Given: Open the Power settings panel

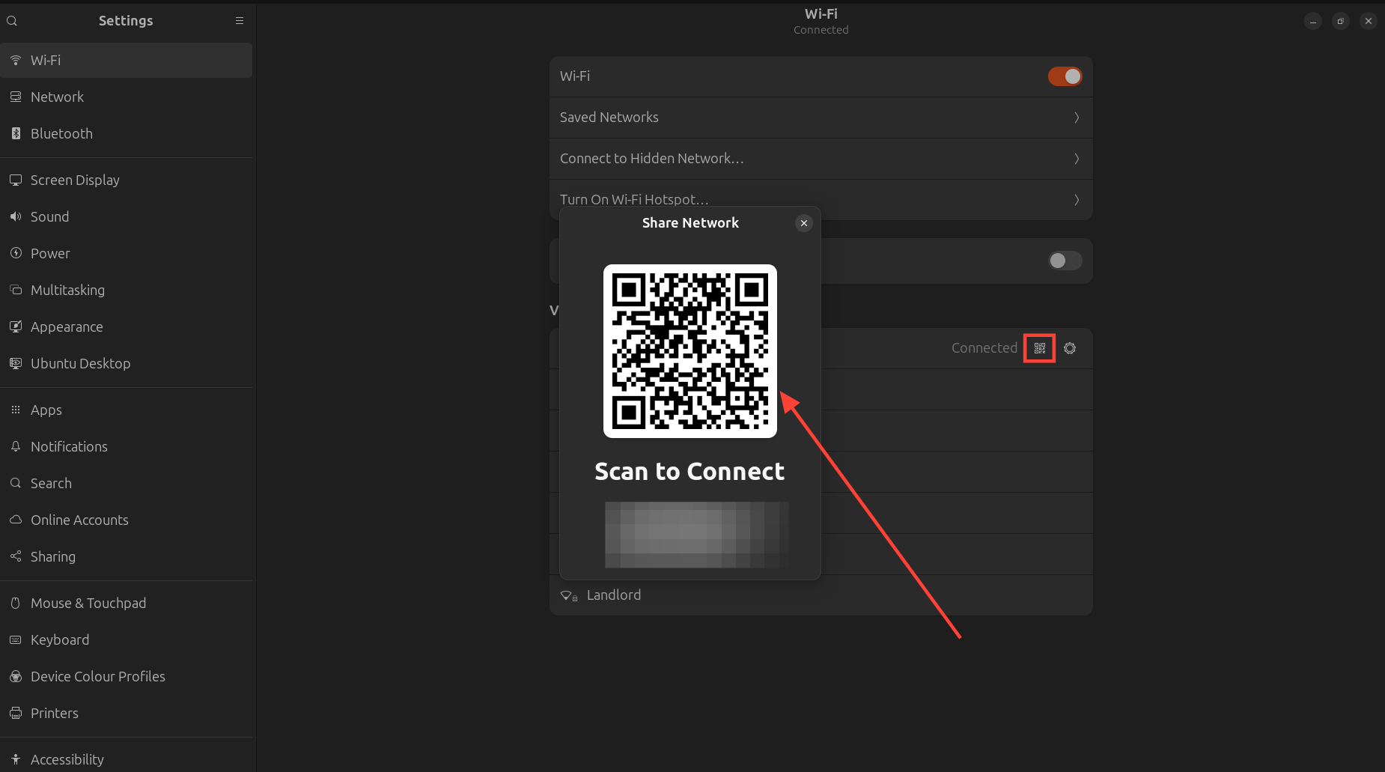Looking at the screenshot, I should point(127,253).
